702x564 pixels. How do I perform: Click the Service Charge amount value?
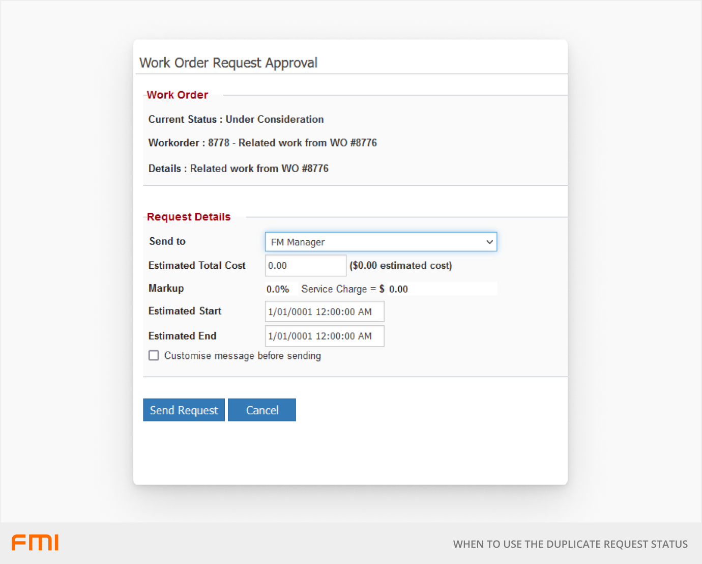(x=398, y=289)
